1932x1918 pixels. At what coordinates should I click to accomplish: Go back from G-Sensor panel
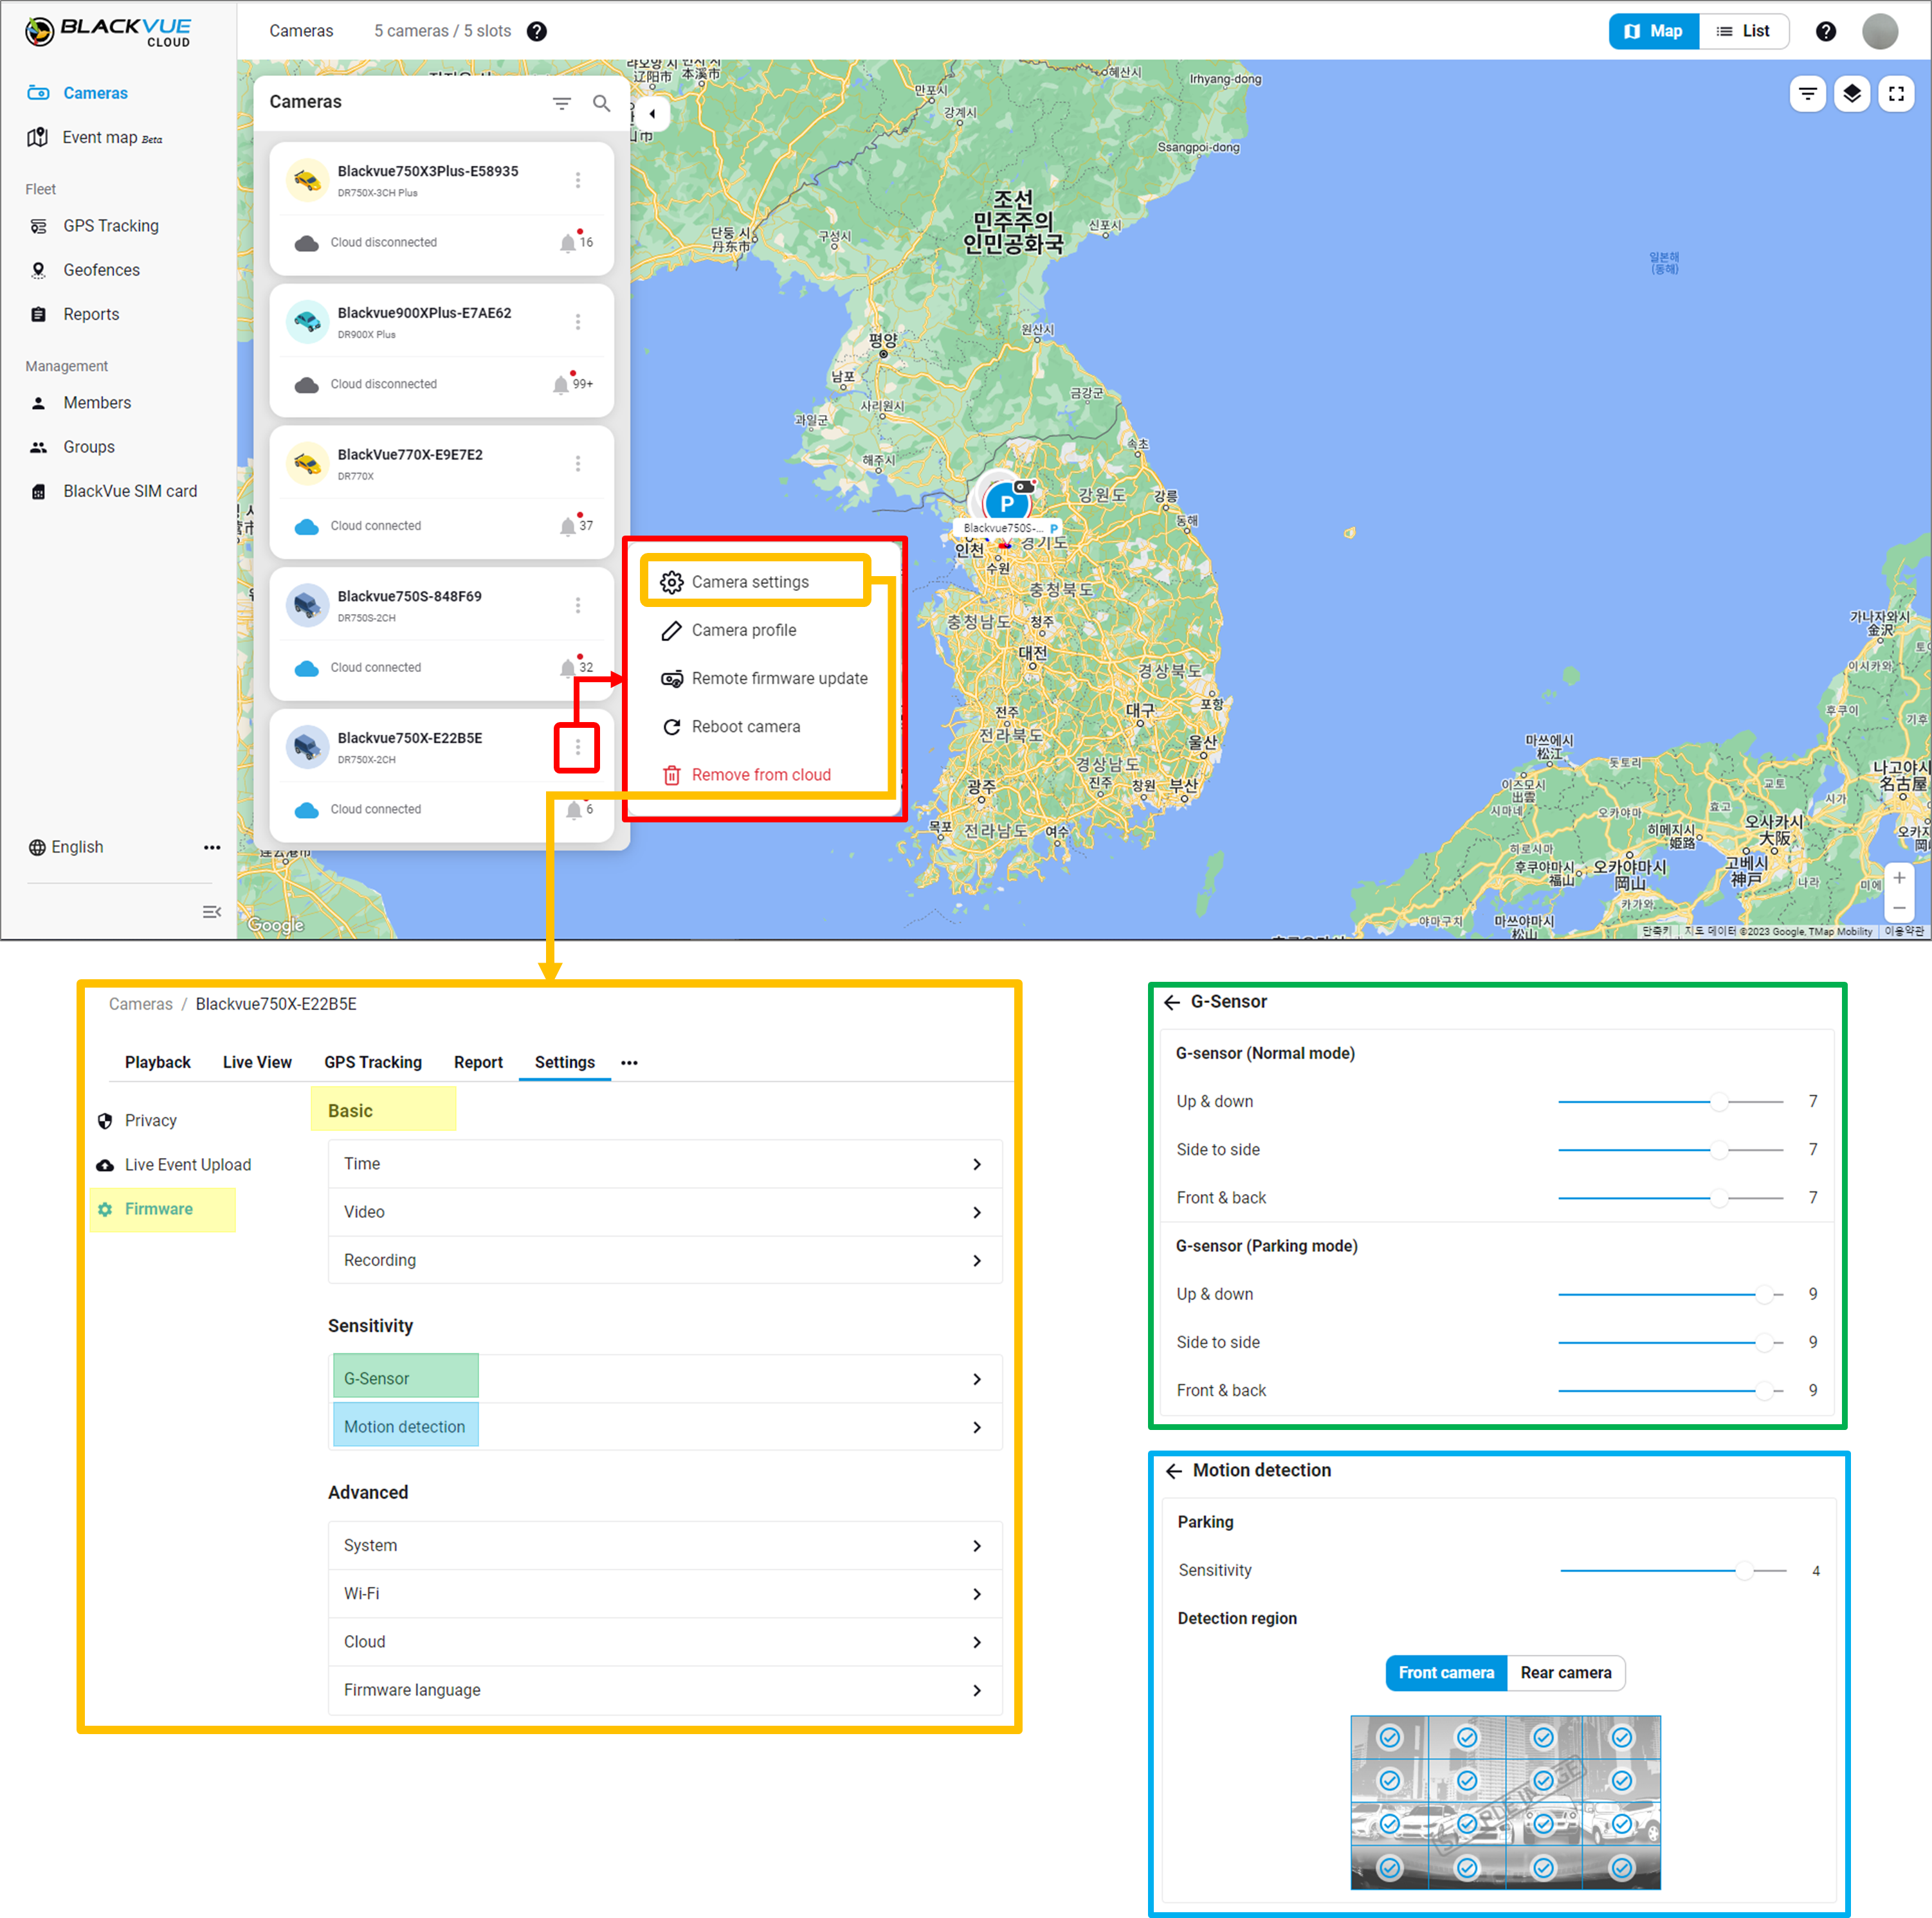click(x=1172, y=1002)
